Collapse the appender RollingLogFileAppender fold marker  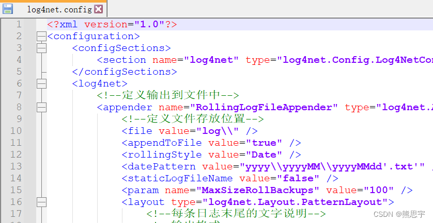coord(41,107)
